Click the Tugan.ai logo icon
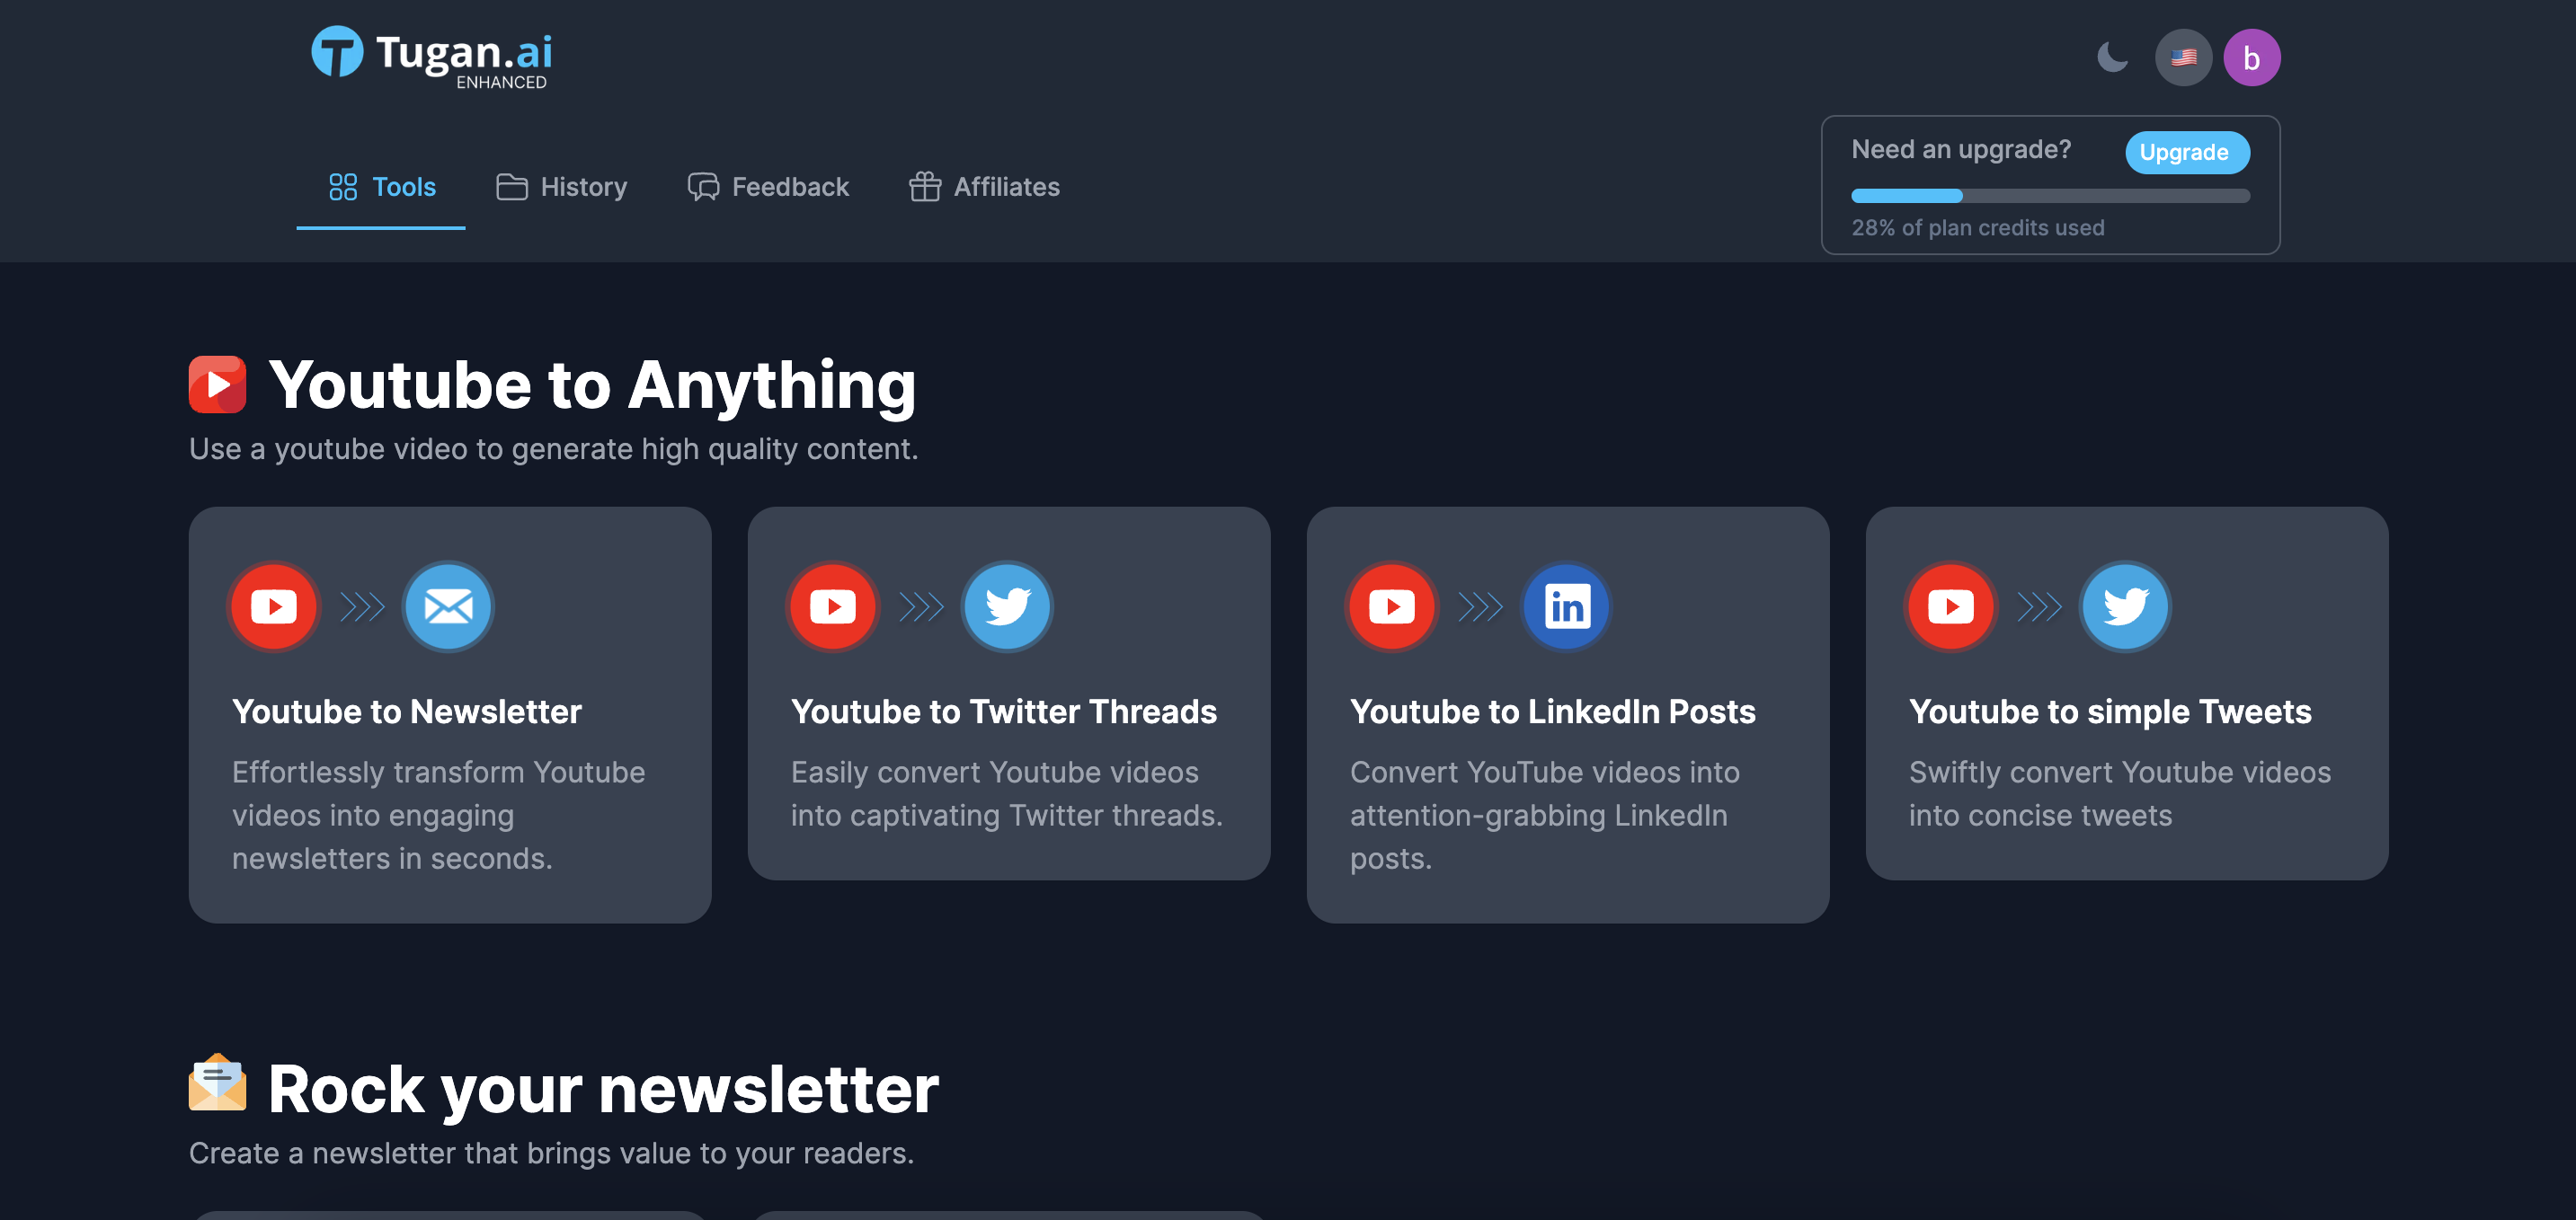 click(x=337, y=52)
